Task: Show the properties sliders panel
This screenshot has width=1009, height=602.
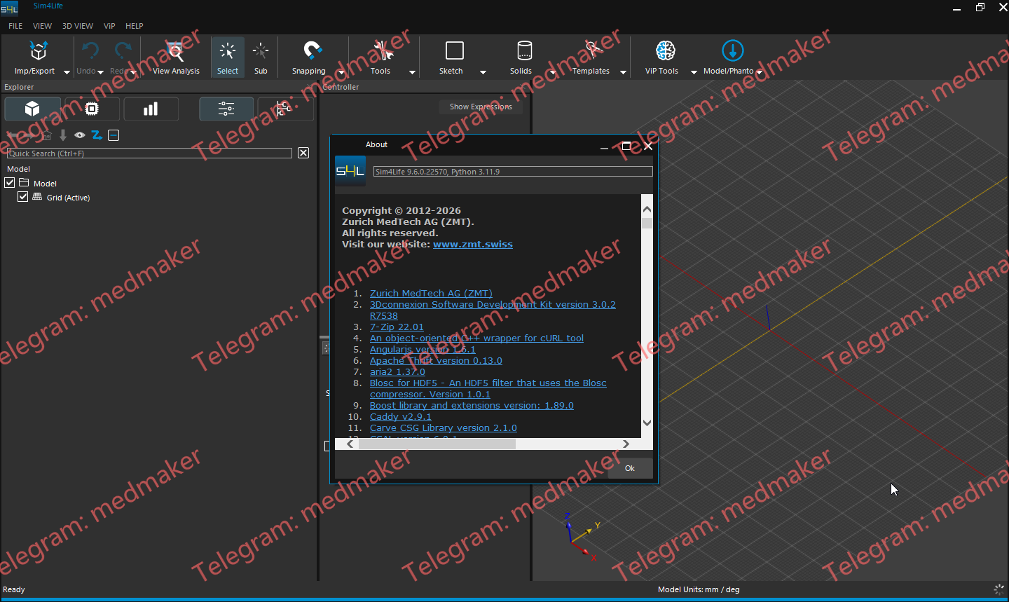Action: 226,109
